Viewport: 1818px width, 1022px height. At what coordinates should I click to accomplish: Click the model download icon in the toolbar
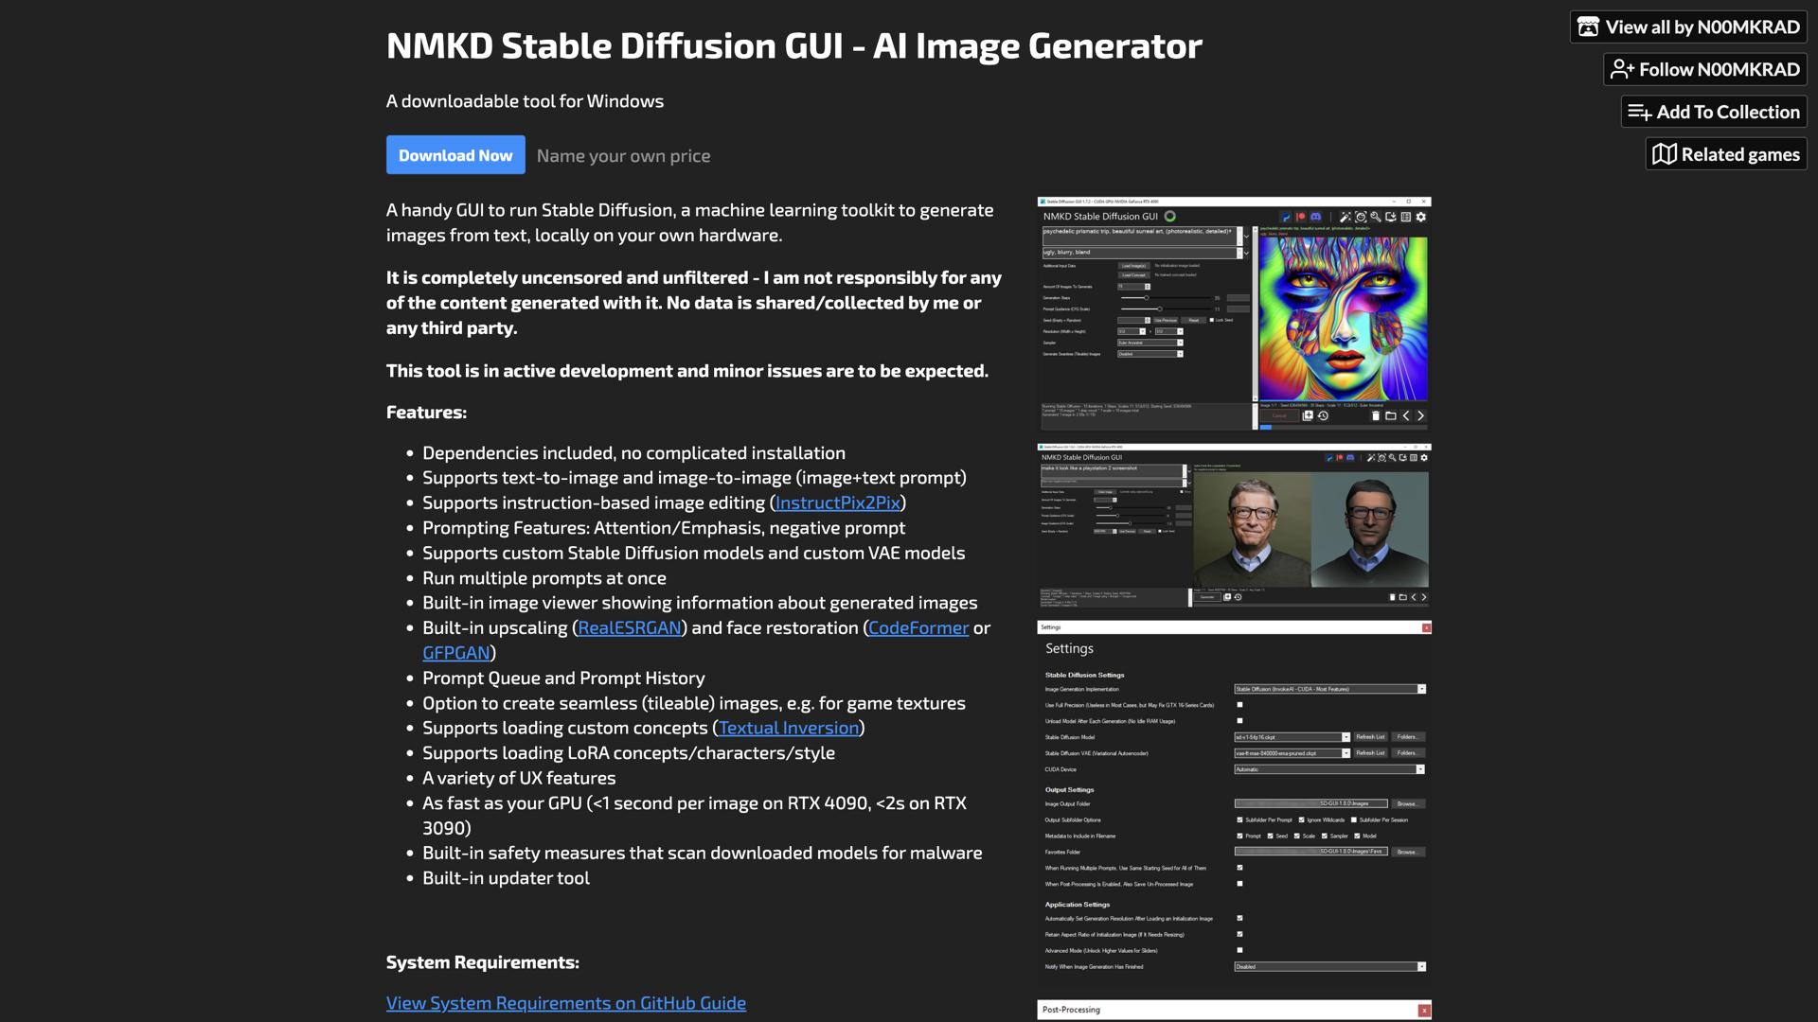pyautogui.click(x=1392, y=218)
